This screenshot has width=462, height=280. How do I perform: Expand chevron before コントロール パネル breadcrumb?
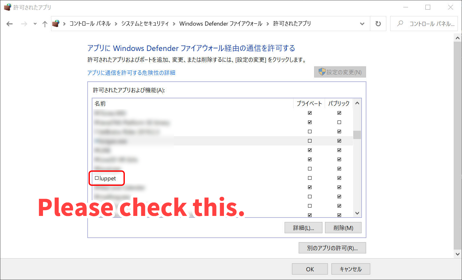[x=64, y=24]
